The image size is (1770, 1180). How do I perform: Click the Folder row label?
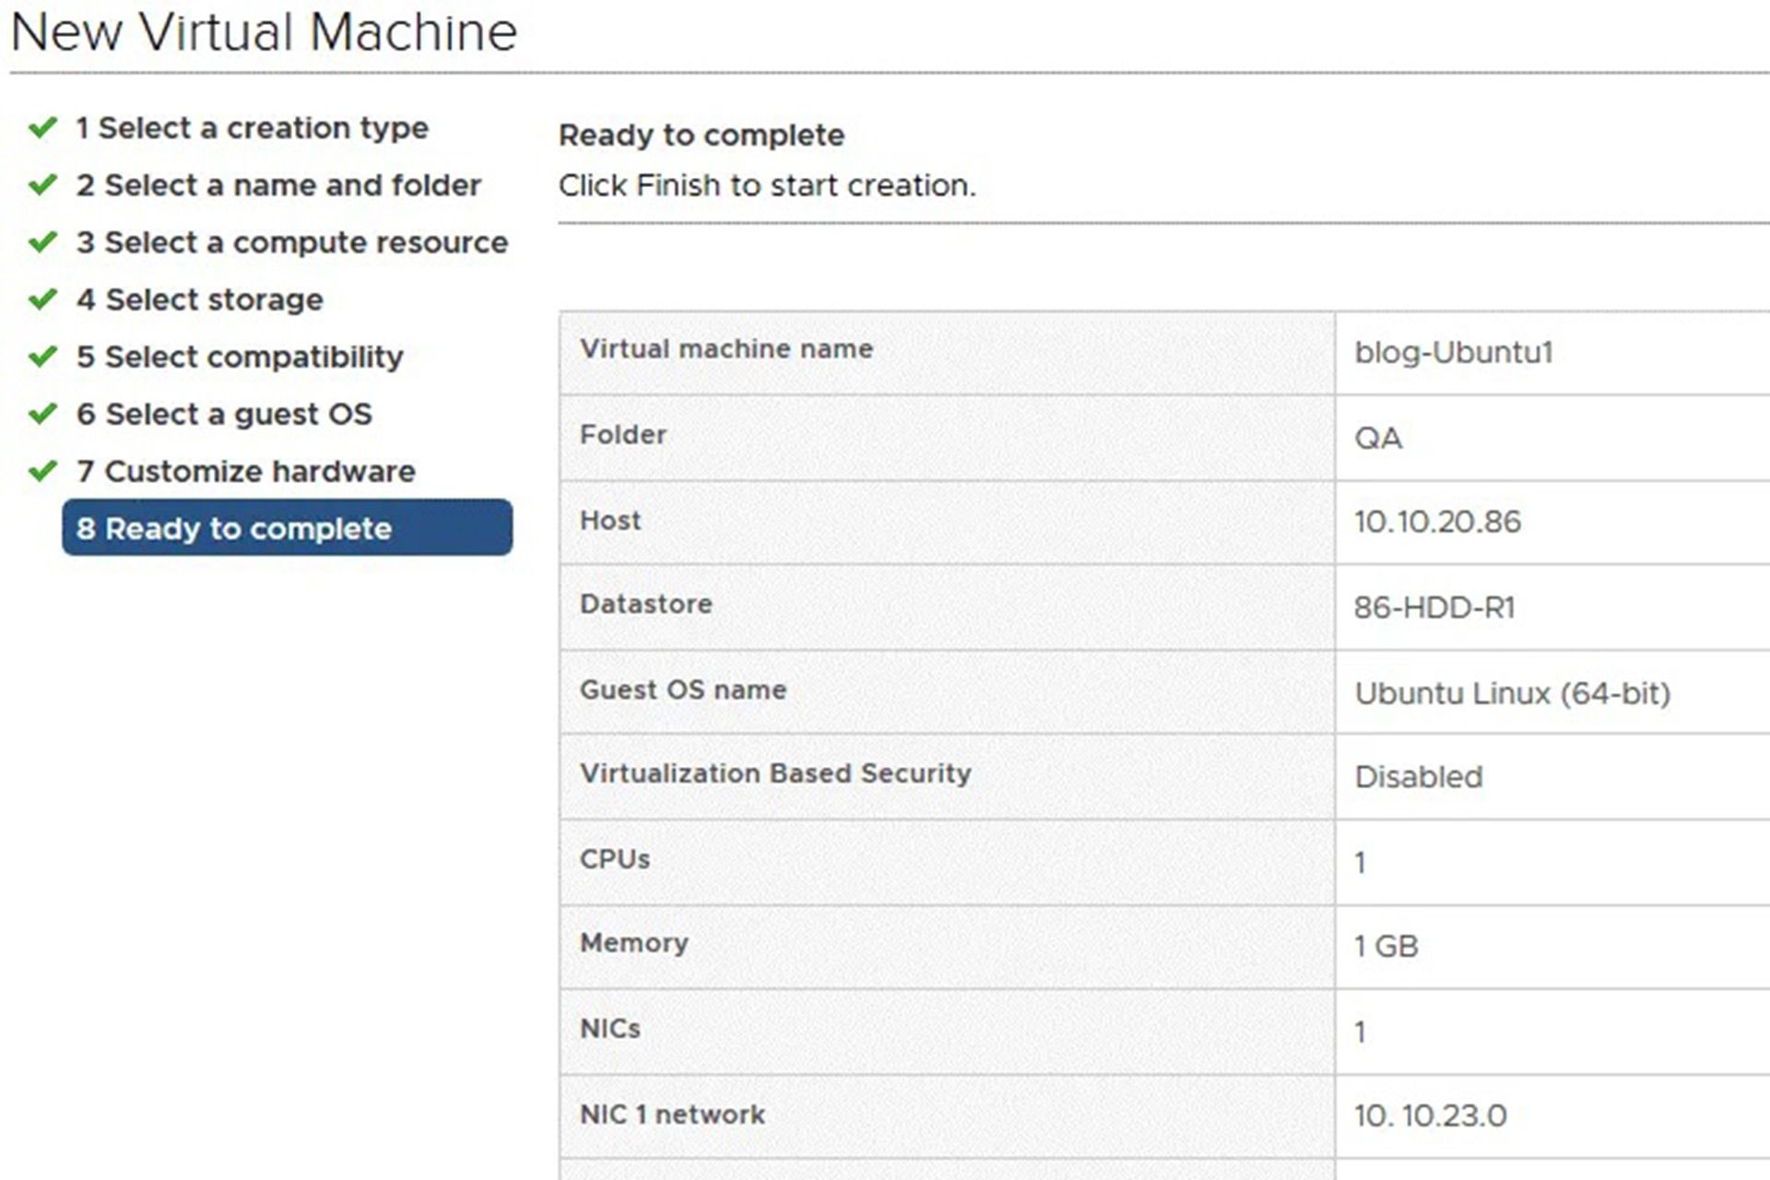tap(622, 434)
